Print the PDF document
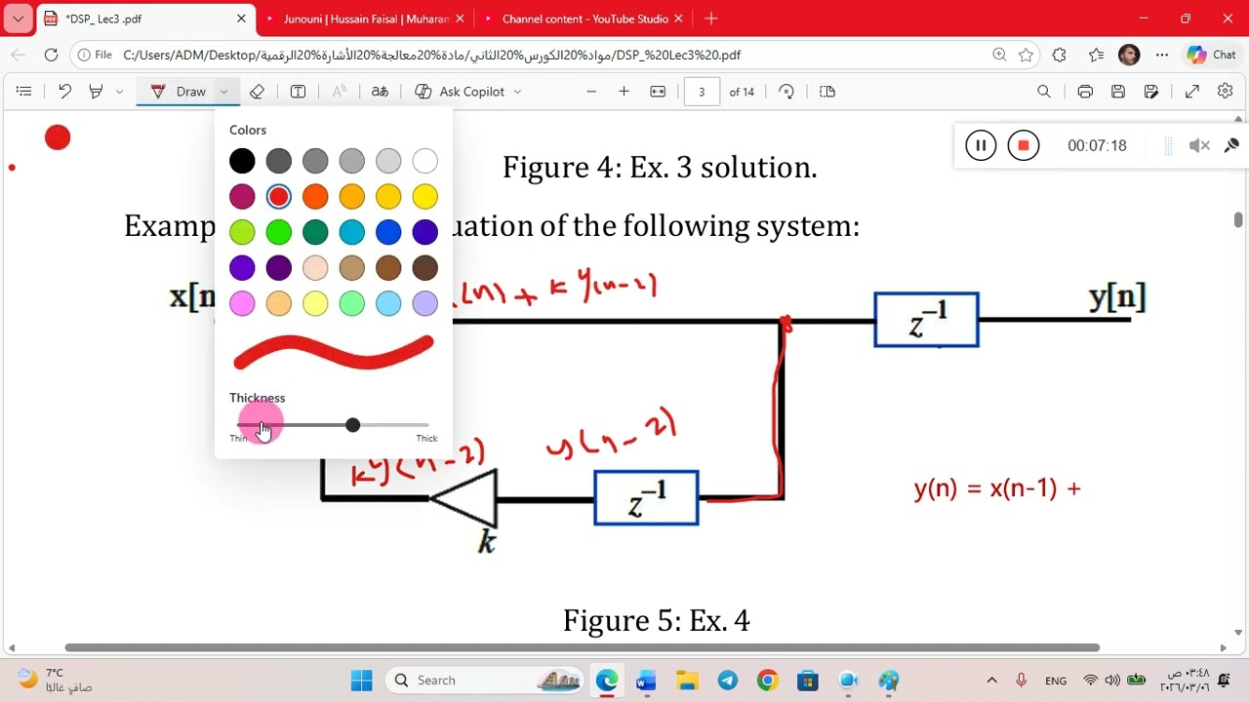Viewport: 1249px width, 702px height. [1085, 92]
